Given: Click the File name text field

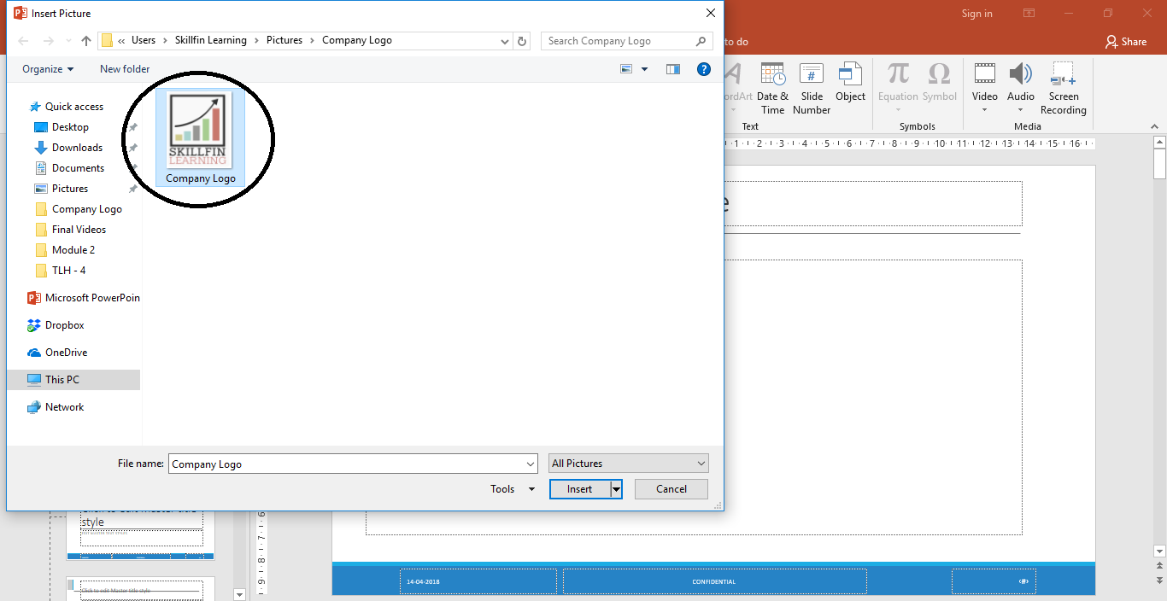Looking at the screenshot, I should point(353,464).
